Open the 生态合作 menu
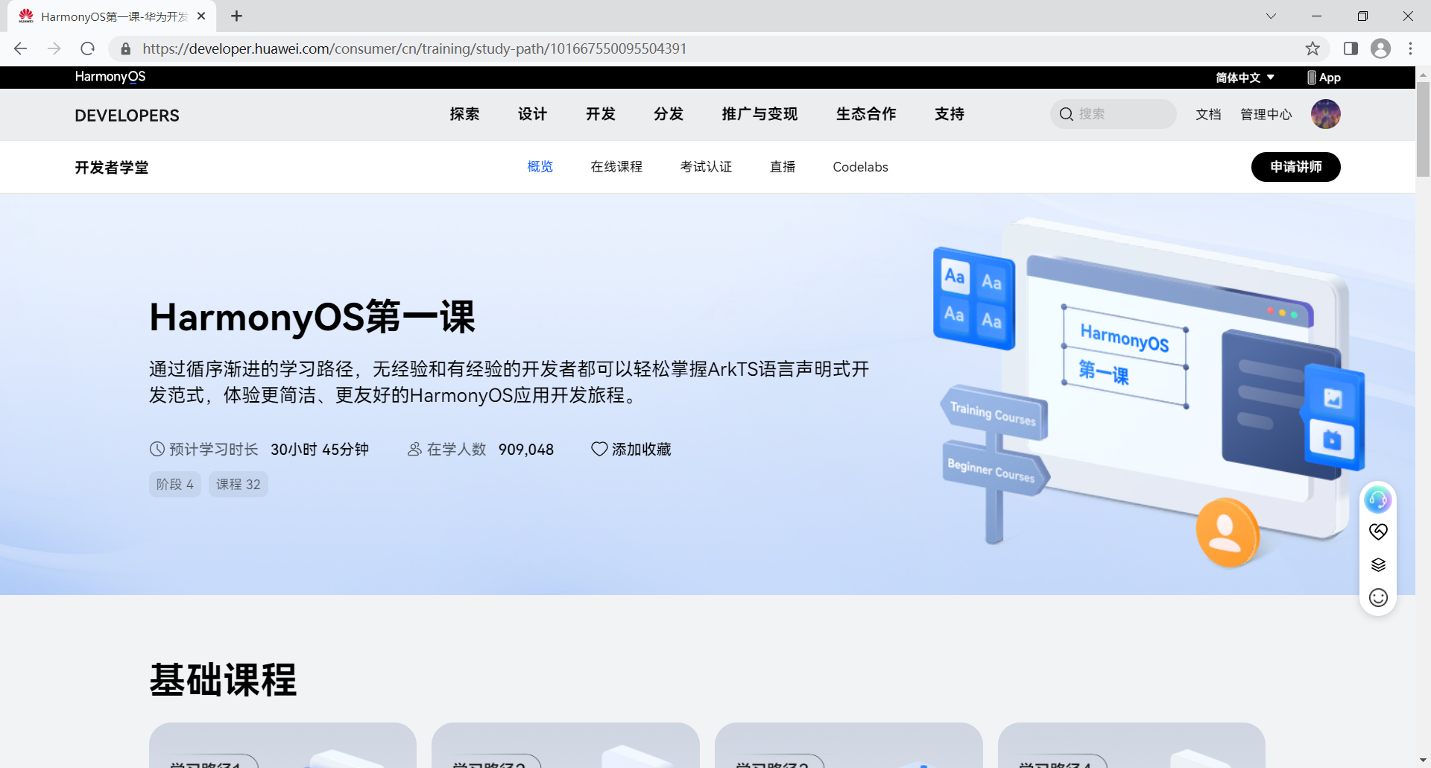Viewport: 1431px width, 768px height. pos(866,114)
